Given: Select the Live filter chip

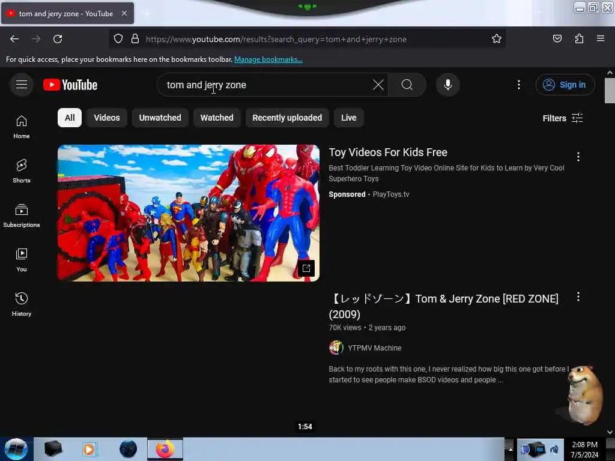Looking at the screenshot, I should pos(349,118).
